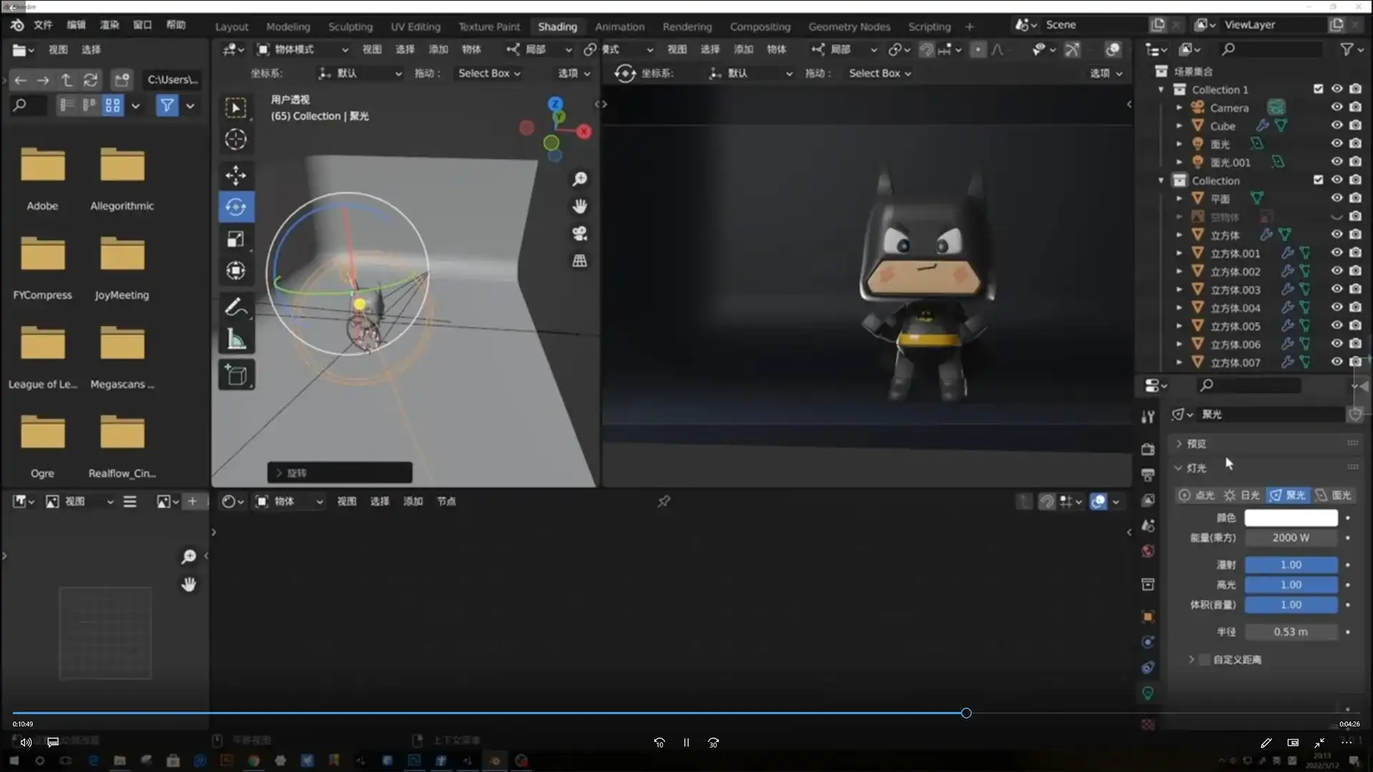
Task: Select the Rotate tool in viewport toolbar
Action: (235, 207)
